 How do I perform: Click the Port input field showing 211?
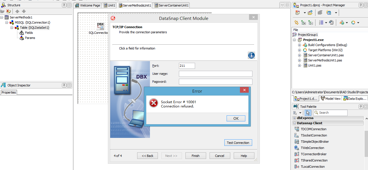tap(187, 66)
